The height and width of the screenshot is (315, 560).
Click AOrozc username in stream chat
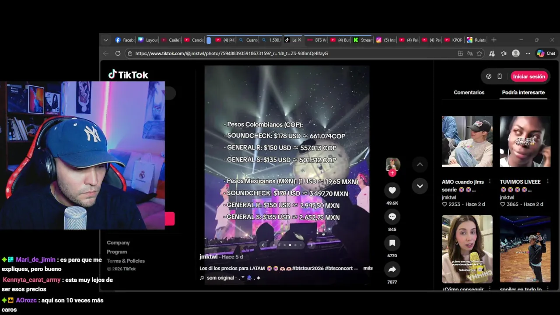(x=26, y=301)
